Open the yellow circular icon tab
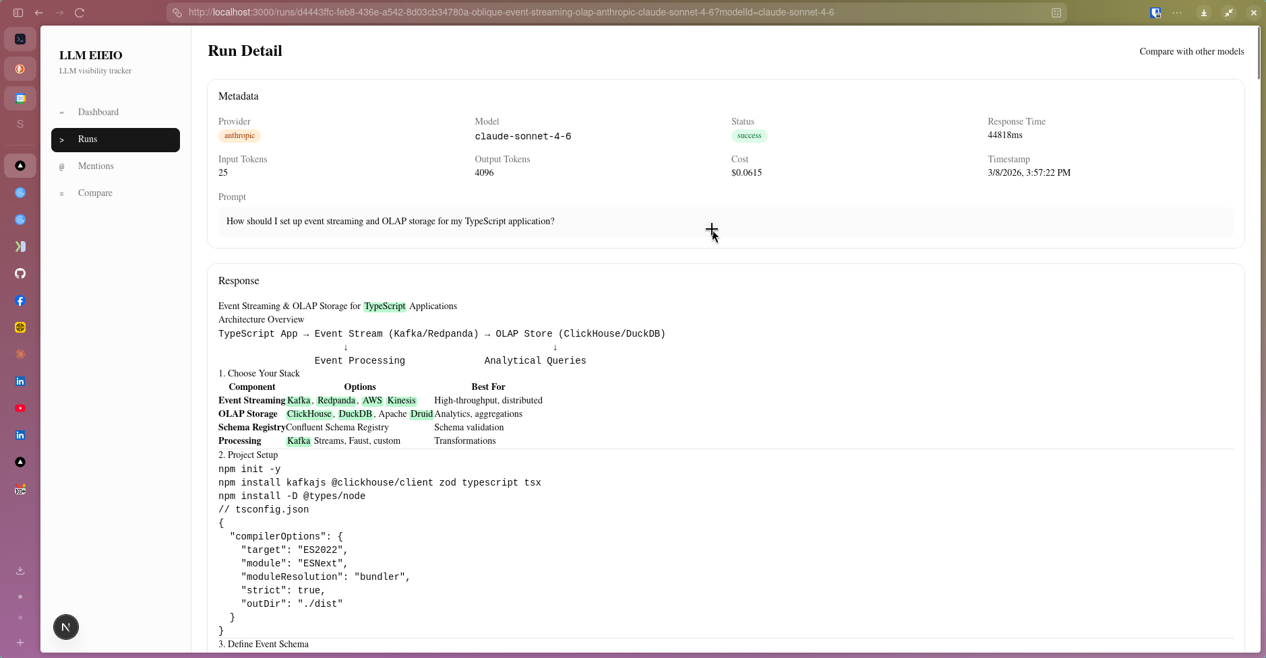Screen dimensions: 1266x658 20,327
